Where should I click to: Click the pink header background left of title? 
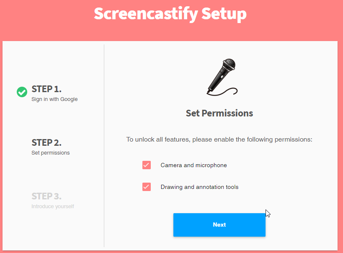point(42,17)
